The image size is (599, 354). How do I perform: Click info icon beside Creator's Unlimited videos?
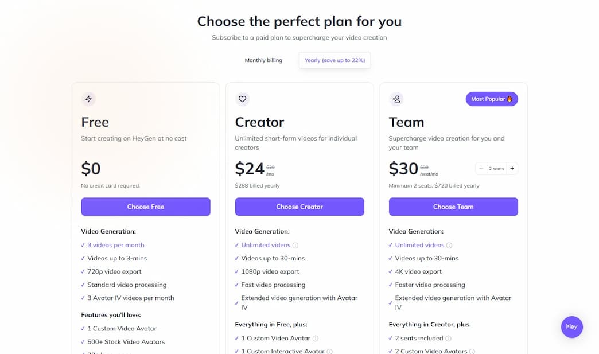point(295,246)
